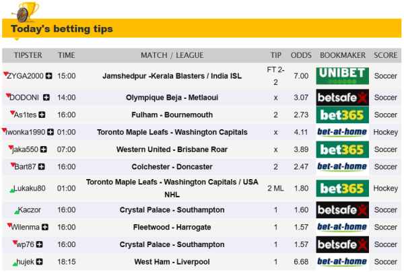Open the Fleetwood - Harrogate match
This screenshot has height=272, width=404.
(172, 227)
